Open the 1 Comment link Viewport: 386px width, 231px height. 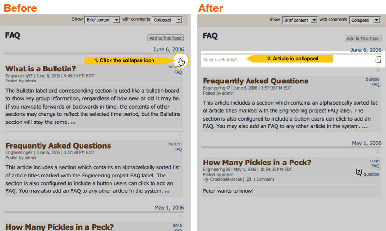(263, 179)
